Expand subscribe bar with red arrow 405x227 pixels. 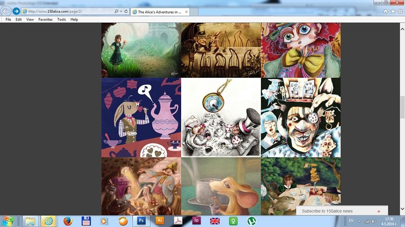[379, 211]
